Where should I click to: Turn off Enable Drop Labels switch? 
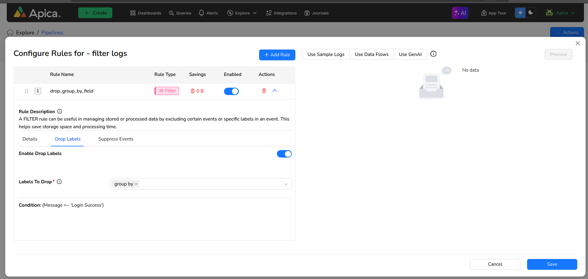pos(284,154)
